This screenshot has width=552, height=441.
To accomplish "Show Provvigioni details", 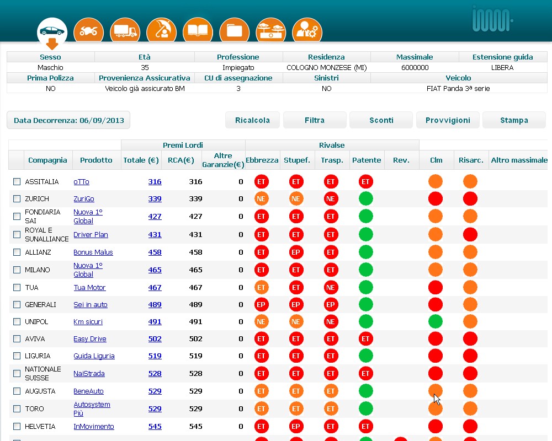I will (x=448, y=120).
